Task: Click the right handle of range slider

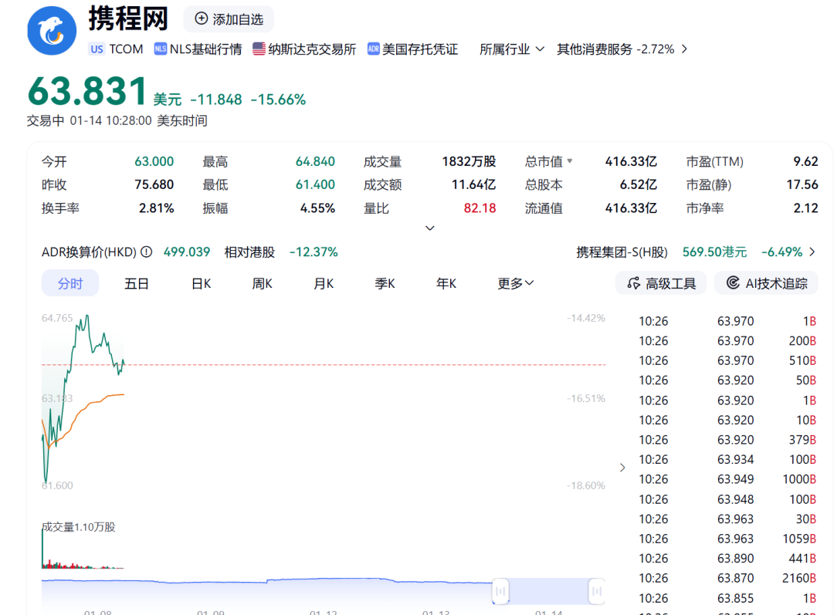Action: (x=597, y=590)
